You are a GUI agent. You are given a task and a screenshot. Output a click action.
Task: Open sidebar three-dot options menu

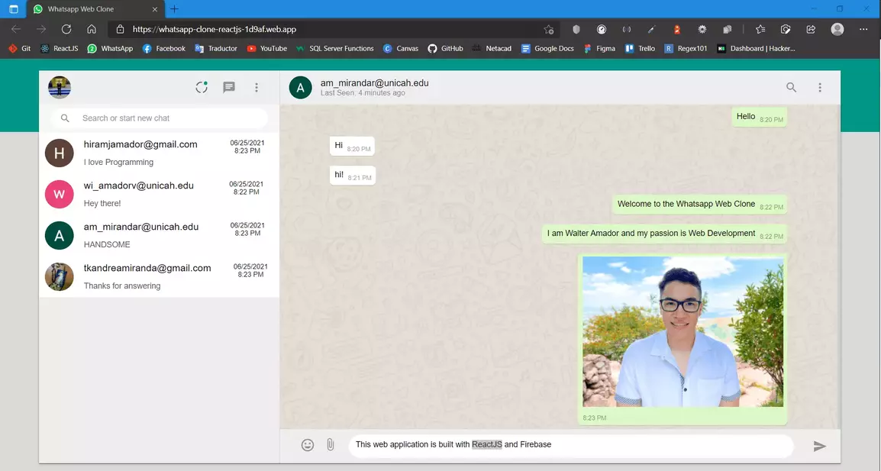257,88
